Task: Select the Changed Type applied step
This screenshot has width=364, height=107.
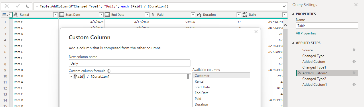Action: (x=327, y=56)
